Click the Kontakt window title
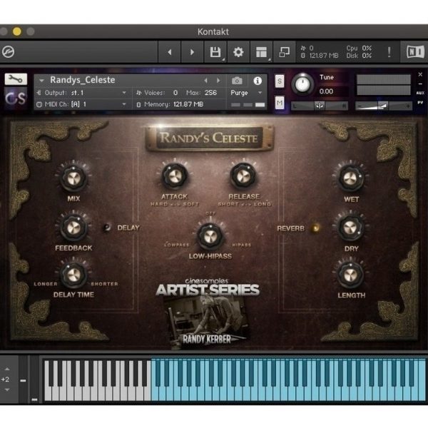This screenshot has width=428, height=428. tap(213, 31)
